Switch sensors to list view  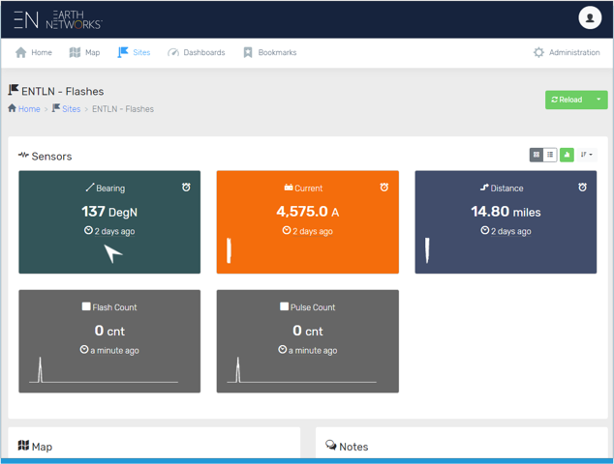click(x=550, y=155)
